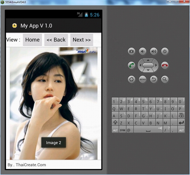
Task: Click the period key next to M
Action: 174,122
